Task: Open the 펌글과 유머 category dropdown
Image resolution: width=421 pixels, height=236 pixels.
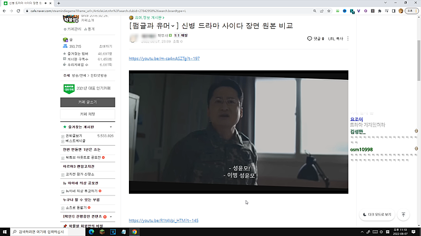Action: coord(154,26)
